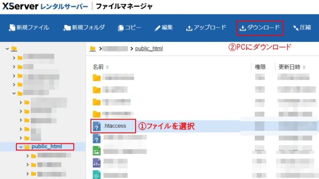Screen dimensions: 319x179
Task: Sort files by 更新日時 column
Action: [292, 67]
